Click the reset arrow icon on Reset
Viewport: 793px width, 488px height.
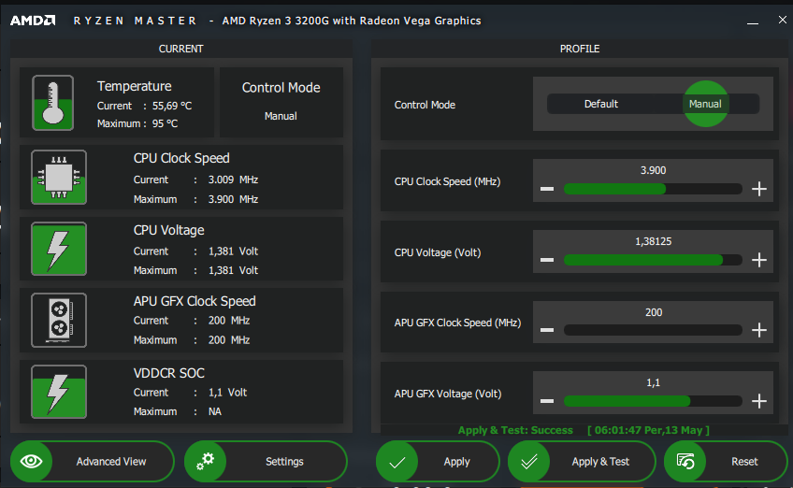(x=685, y=461)
